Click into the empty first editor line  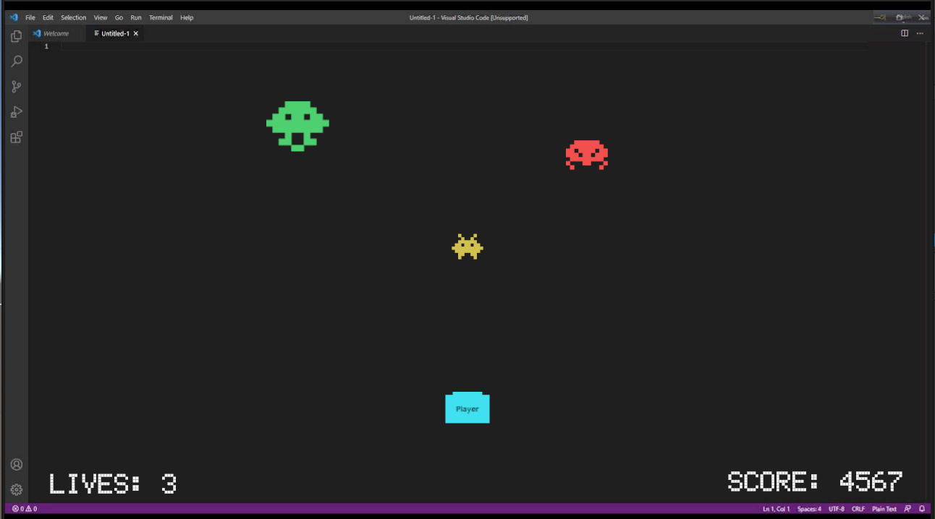pos(463,46)
